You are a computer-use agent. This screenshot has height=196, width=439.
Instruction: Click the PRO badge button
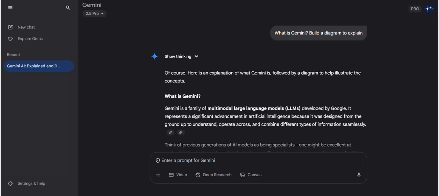(x=415, y=9)
